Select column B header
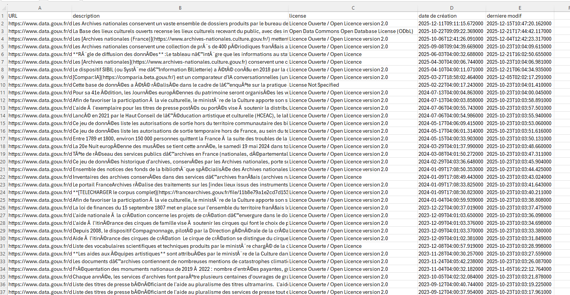The width and height of the screenshot is (570, 295). pos(180,8)
